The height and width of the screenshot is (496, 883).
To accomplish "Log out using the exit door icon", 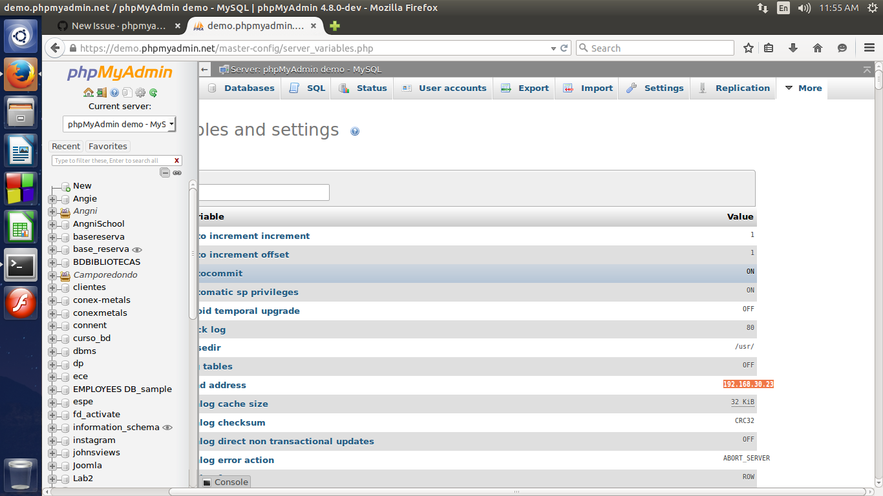I will [101, 92].
